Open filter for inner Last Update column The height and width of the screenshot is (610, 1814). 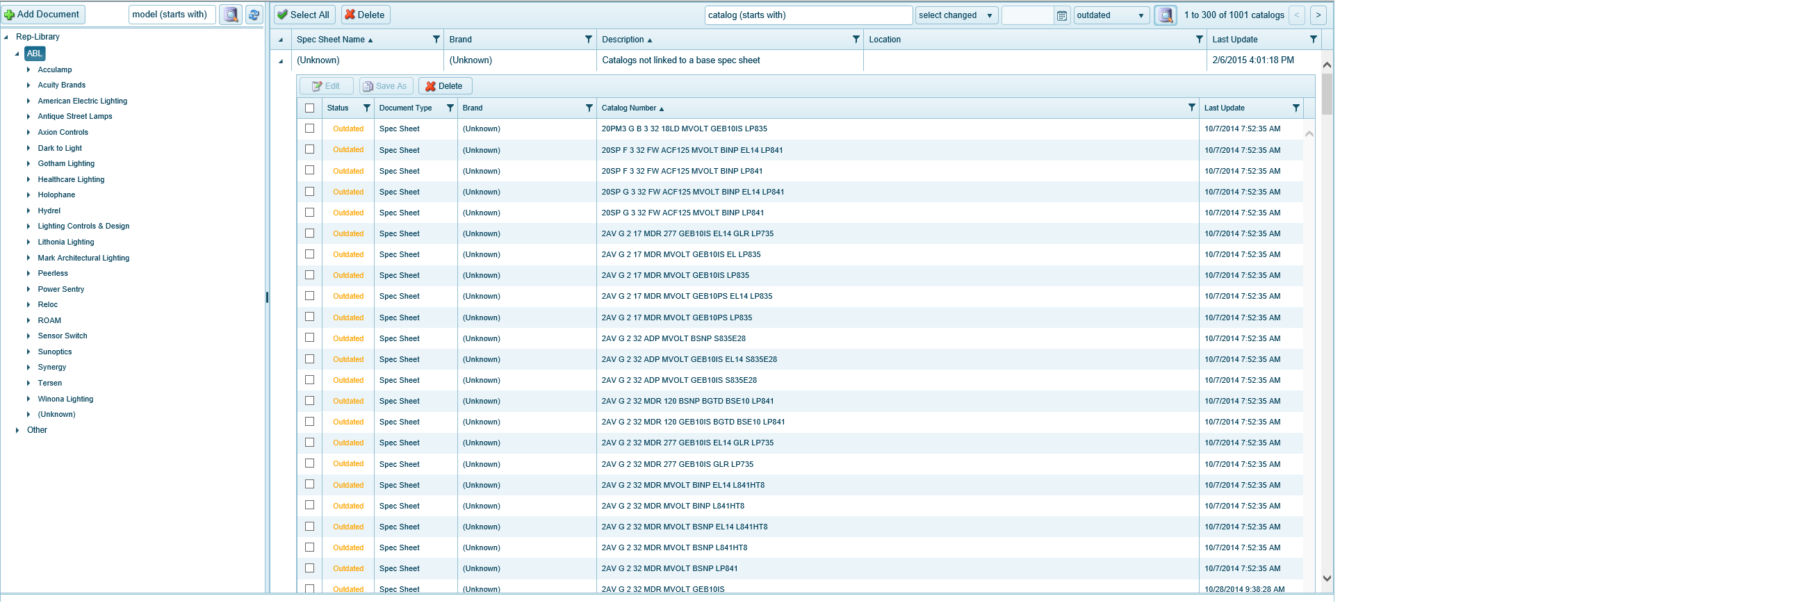point(1295,108)
